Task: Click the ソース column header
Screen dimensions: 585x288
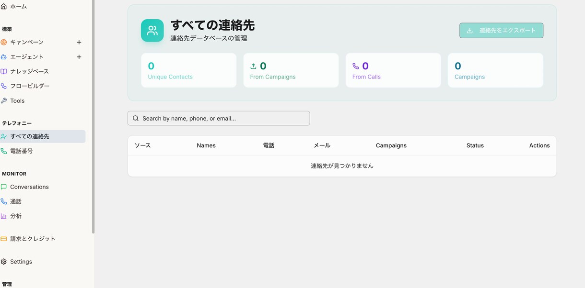Action: coord(142,145)
